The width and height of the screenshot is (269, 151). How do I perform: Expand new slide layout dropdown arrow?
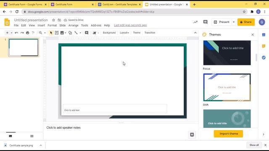click(x=11, y=33)
